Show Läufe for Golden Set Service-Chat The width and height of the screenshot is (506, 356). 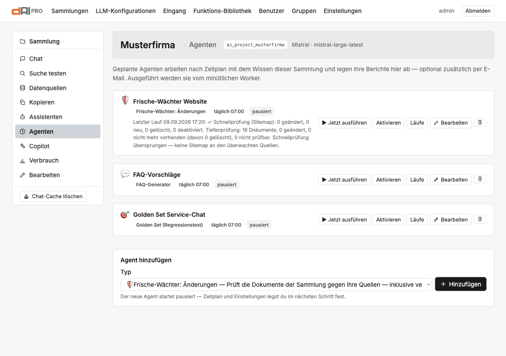tap(417, 220)
